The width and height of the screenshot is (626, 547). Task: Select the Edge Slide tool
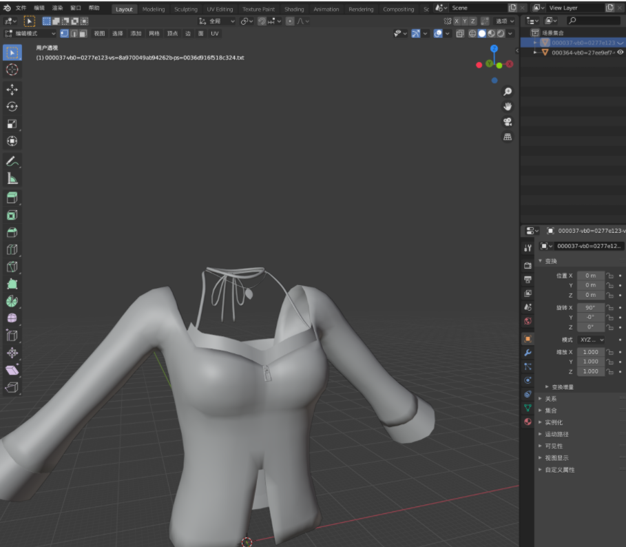[x=12, y=336]
